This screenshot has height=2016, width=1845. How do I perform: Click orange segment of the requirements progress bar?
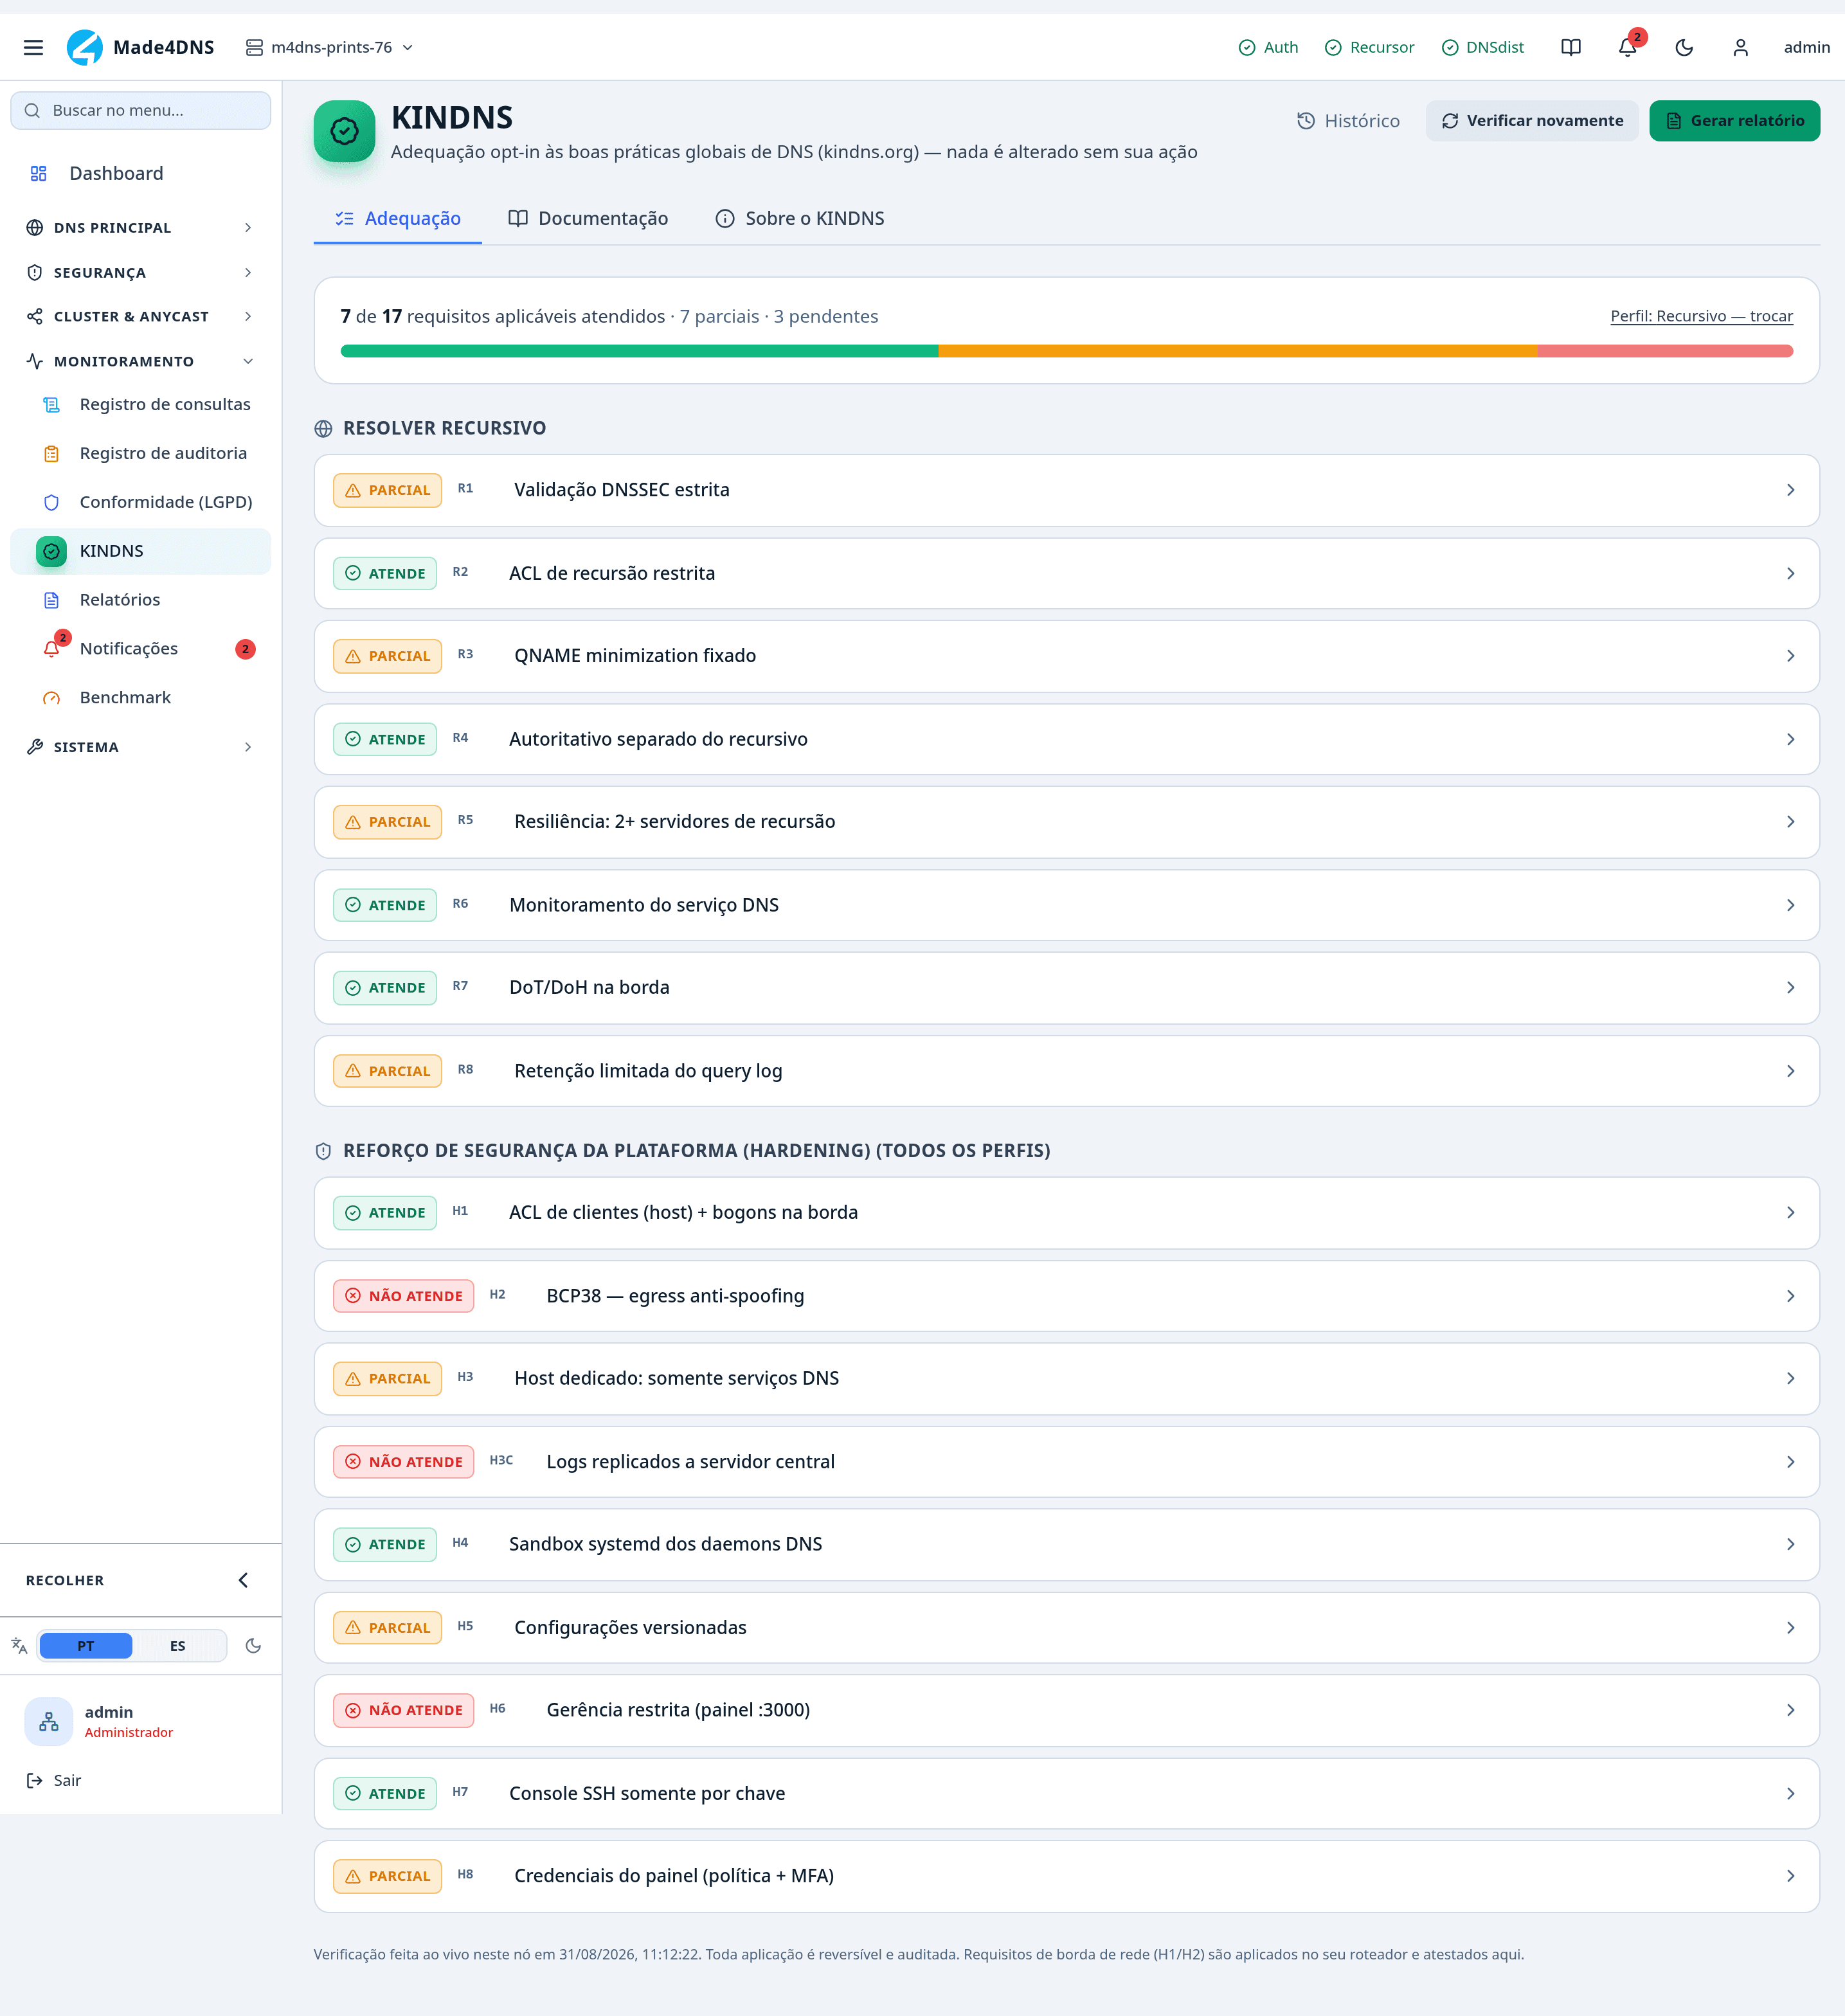point(1237,351)
